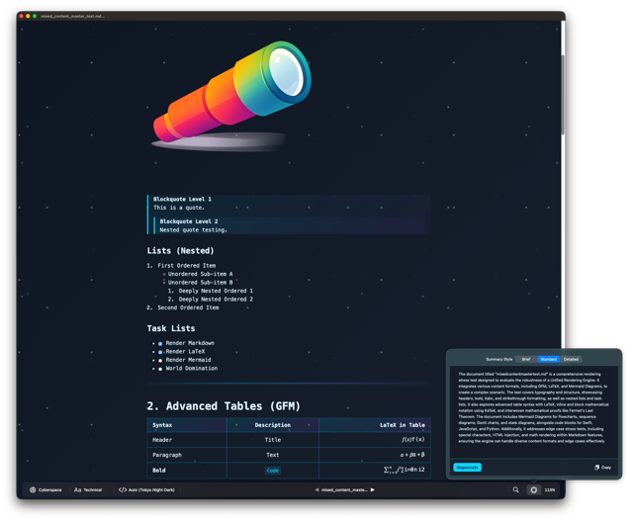Click the Blockquote Level 1 text
Image resolution: width=633 pixels, height=521 pixels.
(182, 199)
